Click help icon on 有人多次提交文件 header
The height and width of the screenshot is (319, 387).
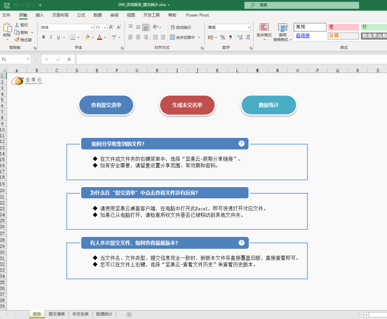241,243
